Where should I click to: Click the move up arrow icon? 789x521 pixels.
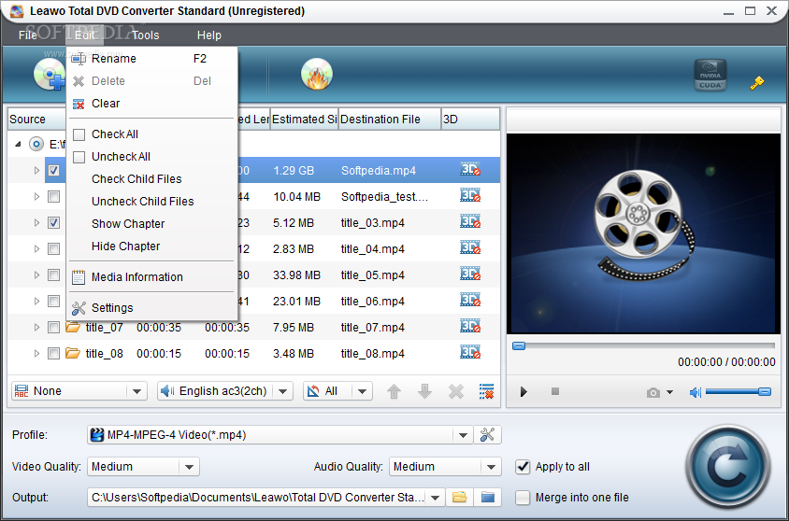394,391
